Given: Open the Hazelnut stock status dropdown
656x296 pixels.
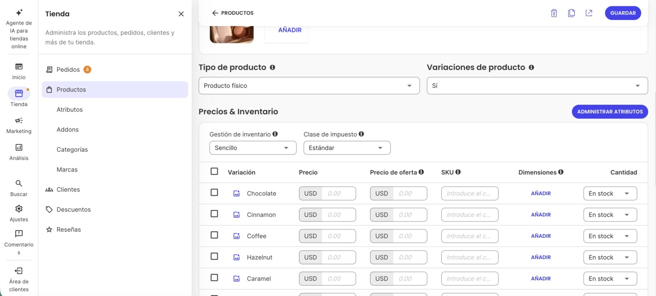Looking at the screenshot, I should coord(610,257).
